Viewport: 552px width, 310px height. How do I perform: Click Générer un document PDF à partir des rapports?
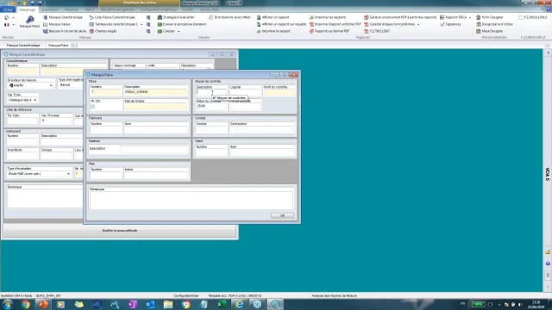400,17
